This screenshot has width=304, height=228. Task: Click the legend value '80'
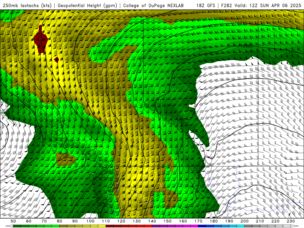(60, 221)
